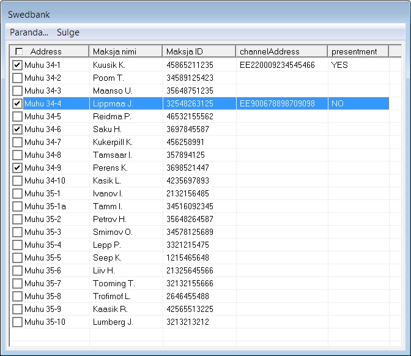Check the Muhu 35-8 checkbox

point(17,296)
